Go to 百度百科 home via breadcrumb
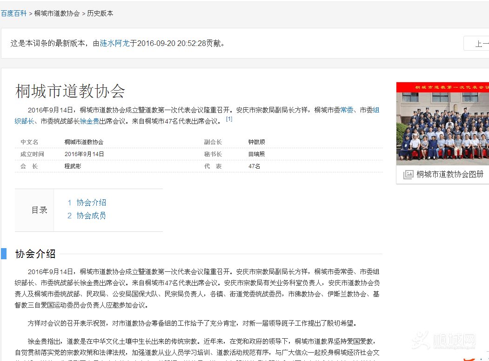 coord(13,13)
